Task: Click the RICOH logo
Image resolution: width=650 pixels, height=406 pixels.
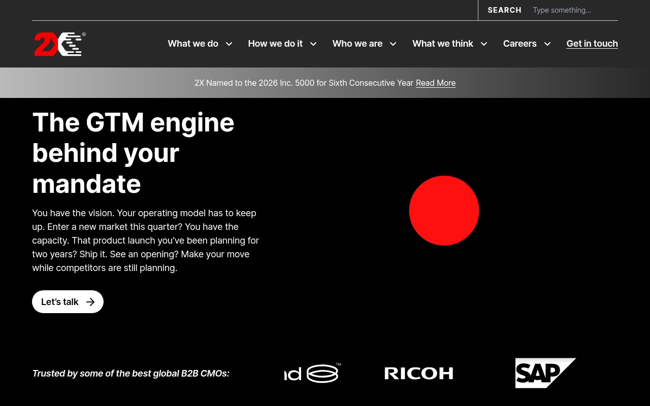Action: tap(419, 374)
